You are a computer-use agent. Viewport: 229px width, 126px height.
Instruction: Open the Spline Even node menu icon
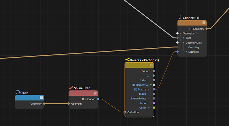(x=95, y=93)
